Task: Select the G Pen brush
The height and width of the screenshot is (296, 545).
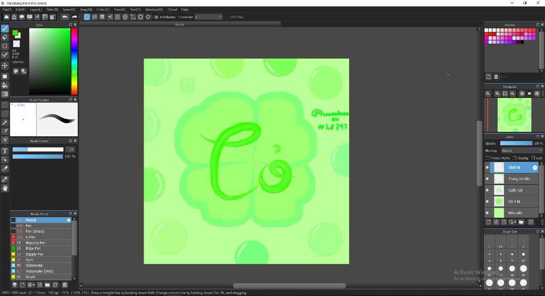Action: (x=41, y=237)
